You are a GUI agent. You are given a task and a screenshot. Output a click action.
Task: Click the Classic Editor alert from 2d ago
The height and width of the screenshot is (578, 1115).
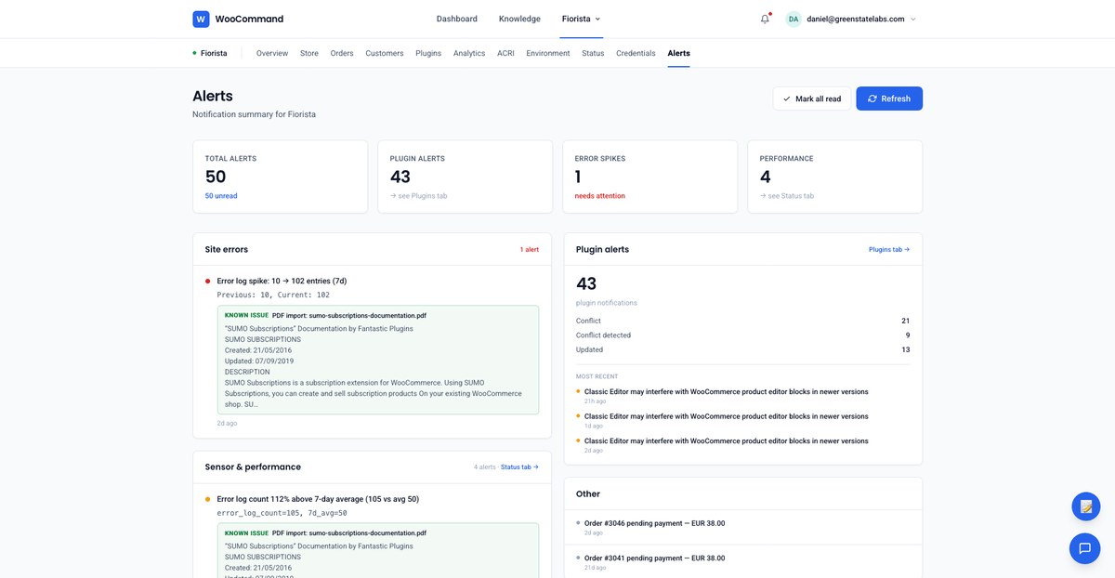point(727,440)
